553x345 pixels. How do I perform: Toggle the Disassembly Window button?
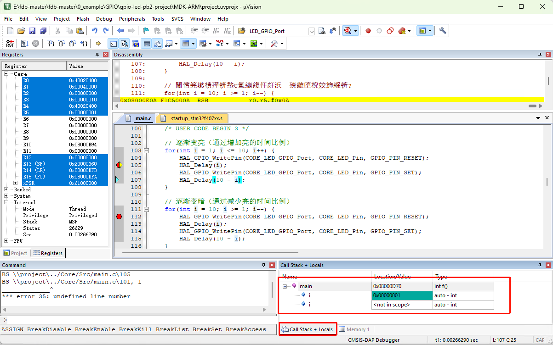point(124,44)
